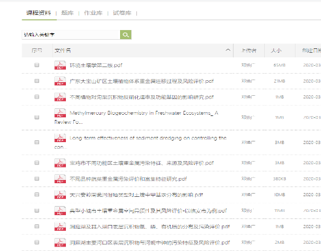The height and width of the screenshot is (251, 321).
Task: Click PDF icon of 洞庭湖主要河口区 file
Action: click(x=60, y=243)
